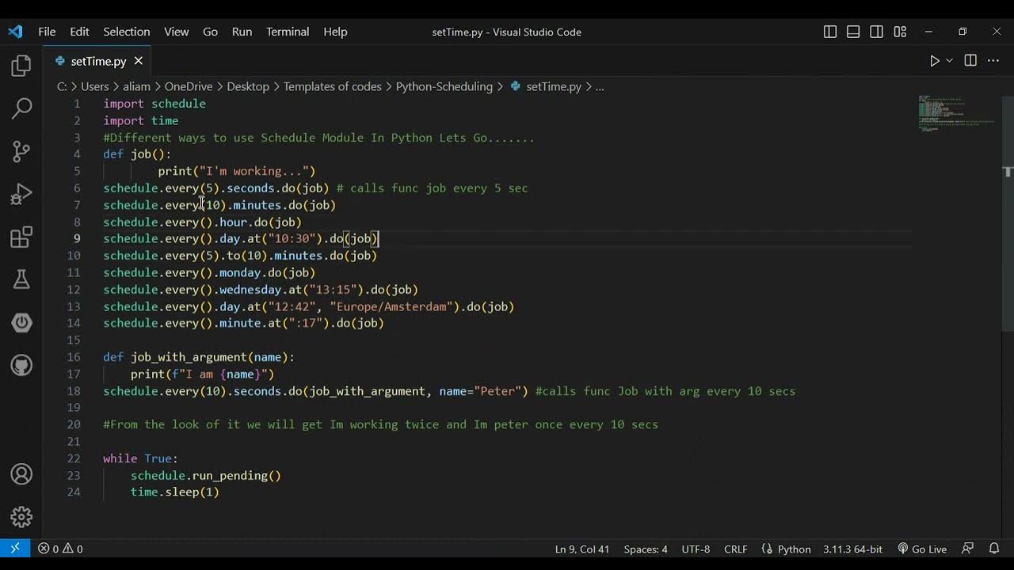Open the power-shaped extension icon in activity bar
This screenshot has height=570, width=1014.
[21, 322]
